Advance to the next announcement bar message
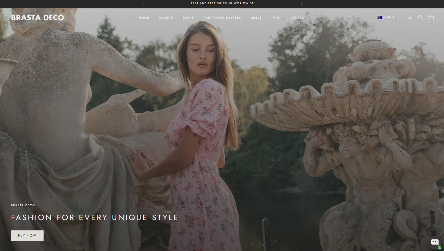The width and height of the screenshot is (444, 251). point(301,4)
